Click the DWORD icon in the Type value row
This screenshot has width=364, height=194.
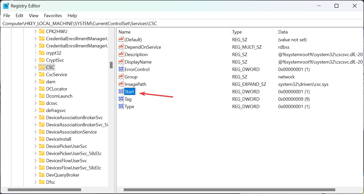click(121, 106)
